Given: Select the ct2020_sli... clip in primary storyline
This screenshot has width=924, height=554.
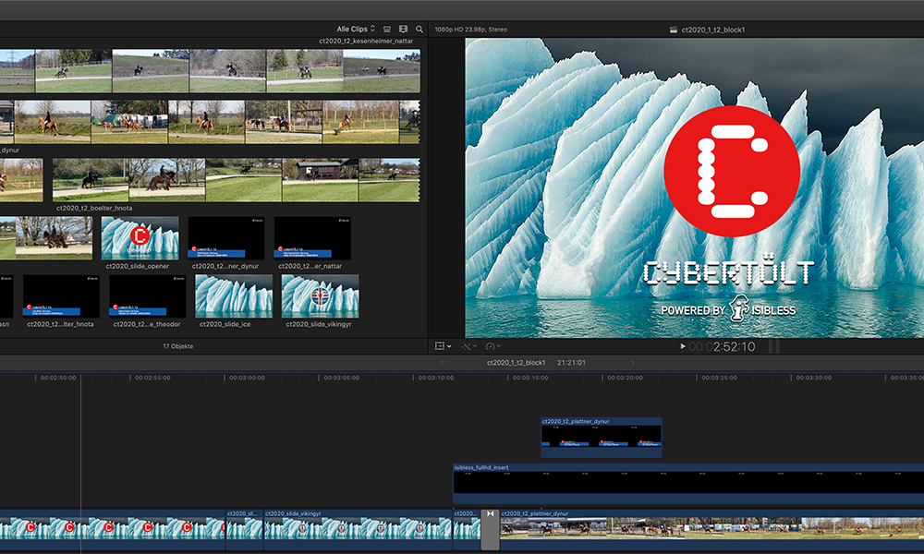Looking at the screenshot, I should click(244, 530).
